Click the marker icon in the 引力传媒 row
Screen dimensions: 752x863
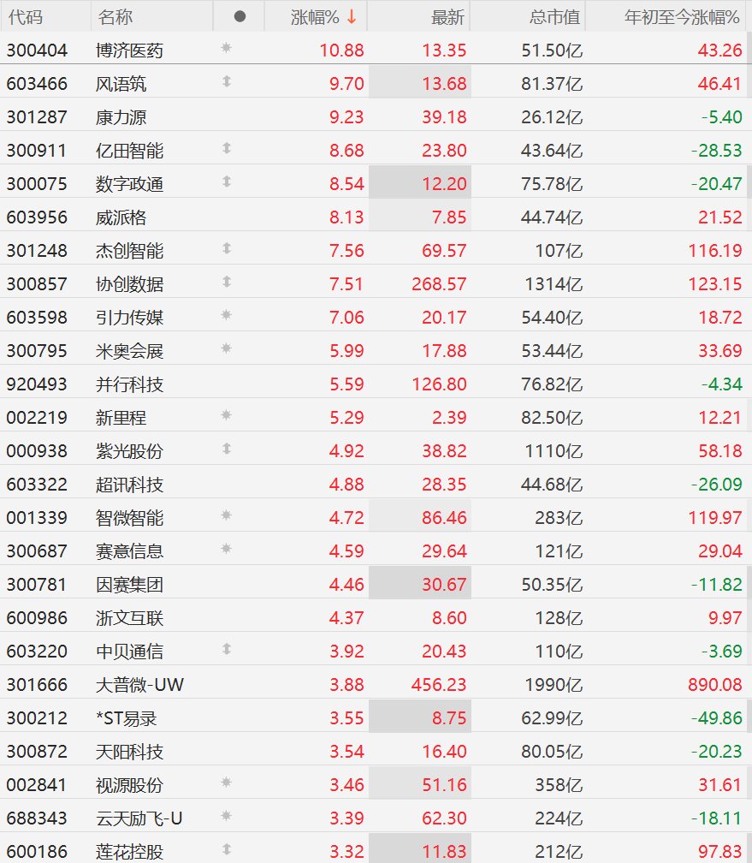[226, 315]
